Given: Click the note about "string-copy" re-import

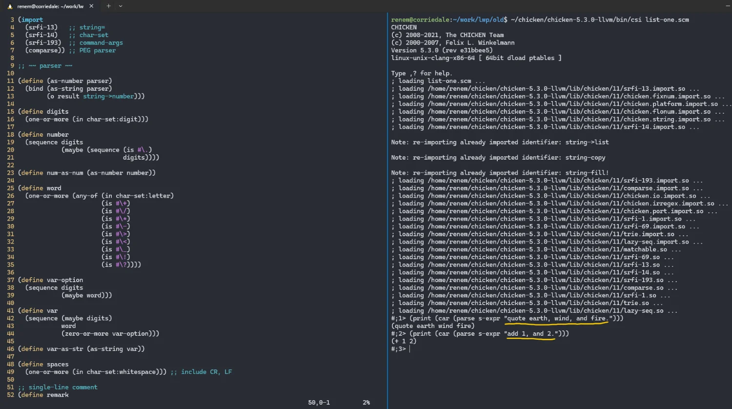Looking at the screenshot, I should [498, 158].
